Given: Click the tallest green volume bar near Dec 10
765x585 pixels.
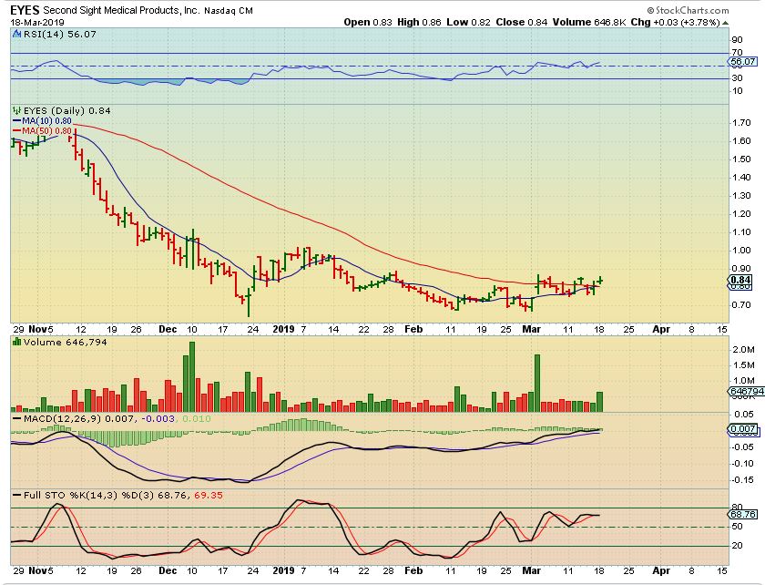Looking at the screenshot, I should 192,376.
